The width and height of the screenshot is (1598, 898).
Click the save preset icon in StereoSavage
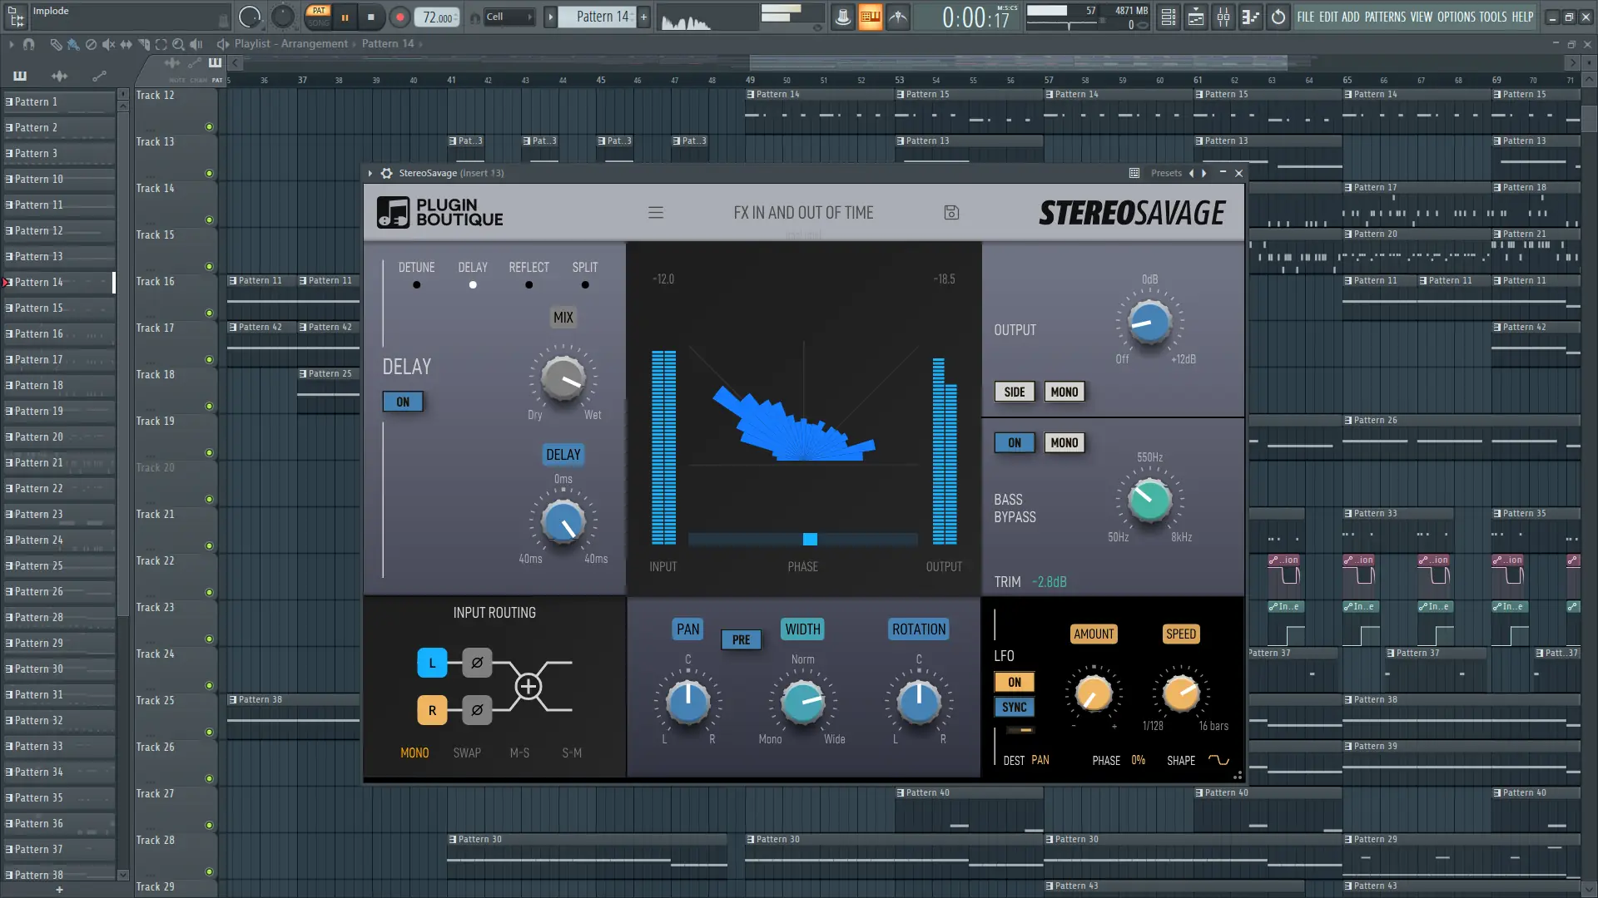click(x=951, y=212)
